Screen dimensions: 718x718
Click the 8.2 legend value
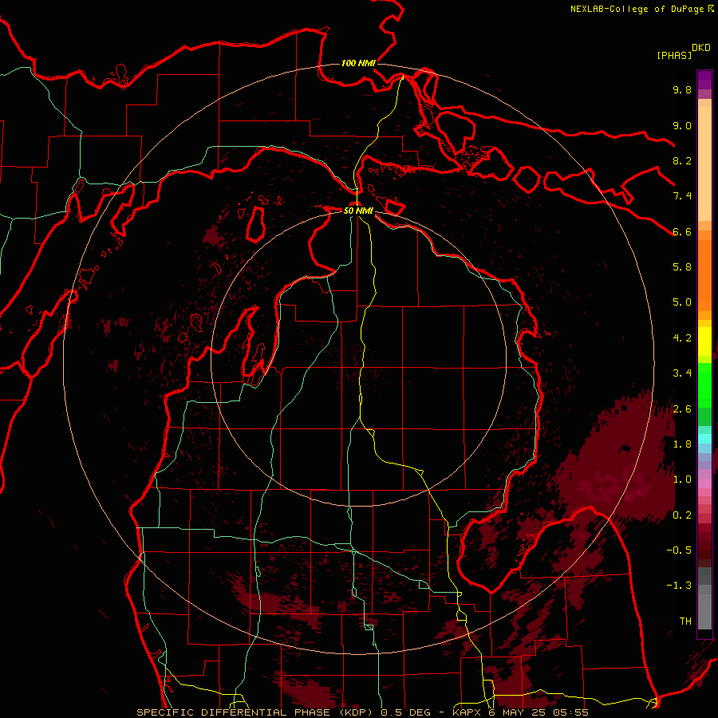(x=682, y=160)
